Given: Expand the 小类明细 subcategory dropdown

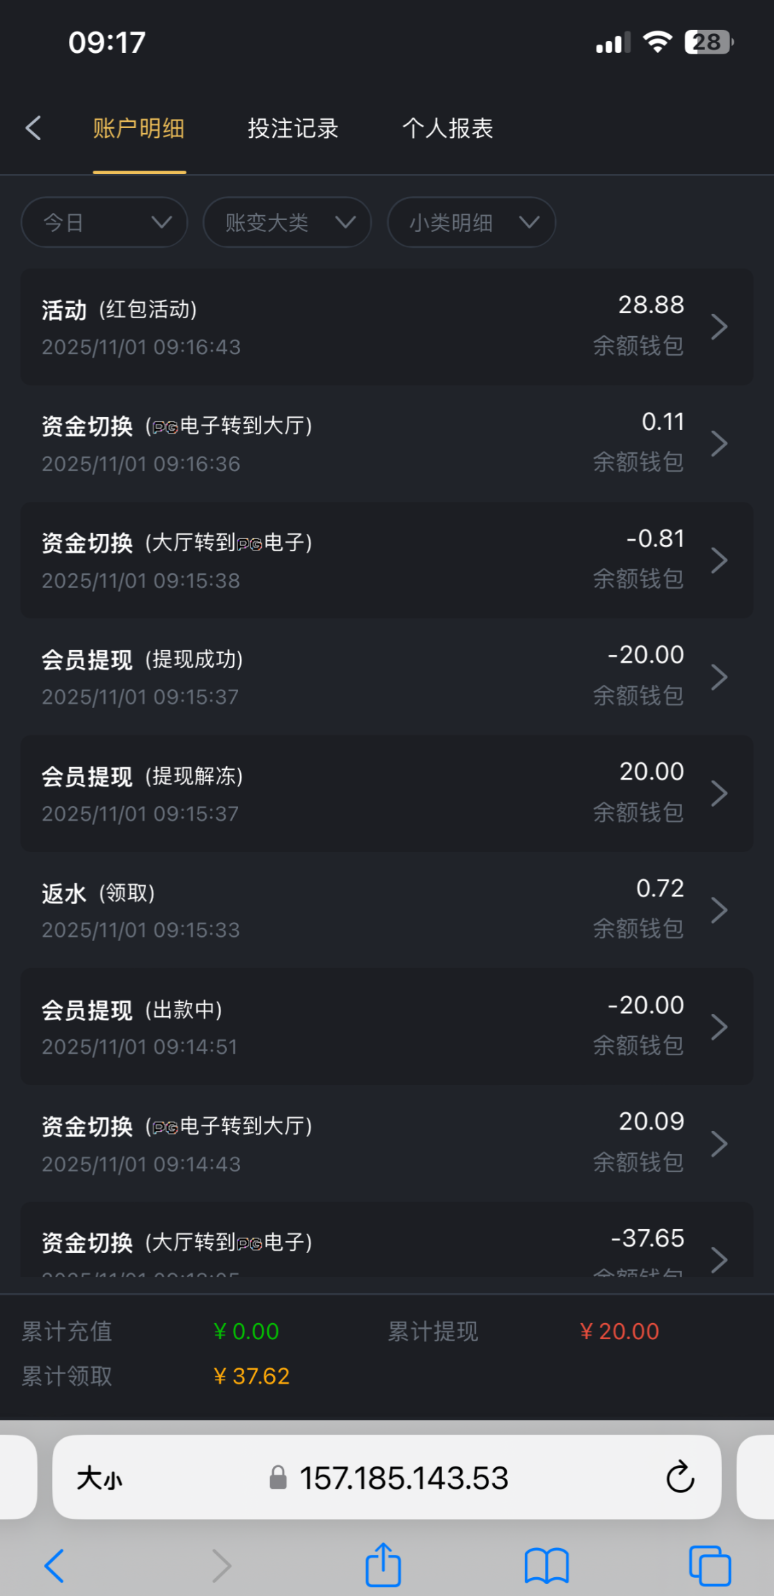Looking at the screenshot, I should coord(471,223).
